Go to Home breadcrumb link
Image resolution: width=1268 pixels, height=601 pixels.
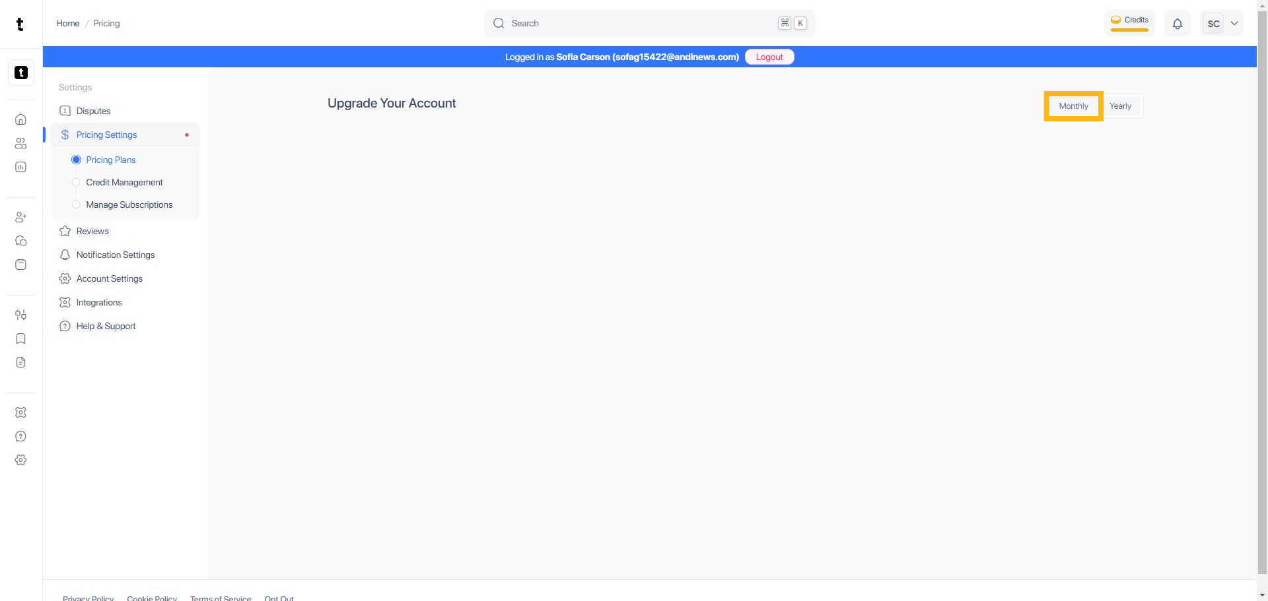point(67,23)
